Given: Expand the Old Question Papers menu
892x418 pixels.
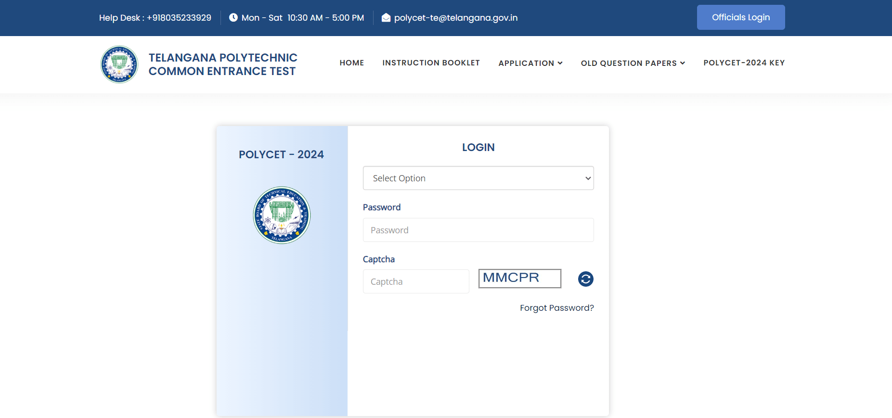Looking at the screenshot, I should [633, 63].
